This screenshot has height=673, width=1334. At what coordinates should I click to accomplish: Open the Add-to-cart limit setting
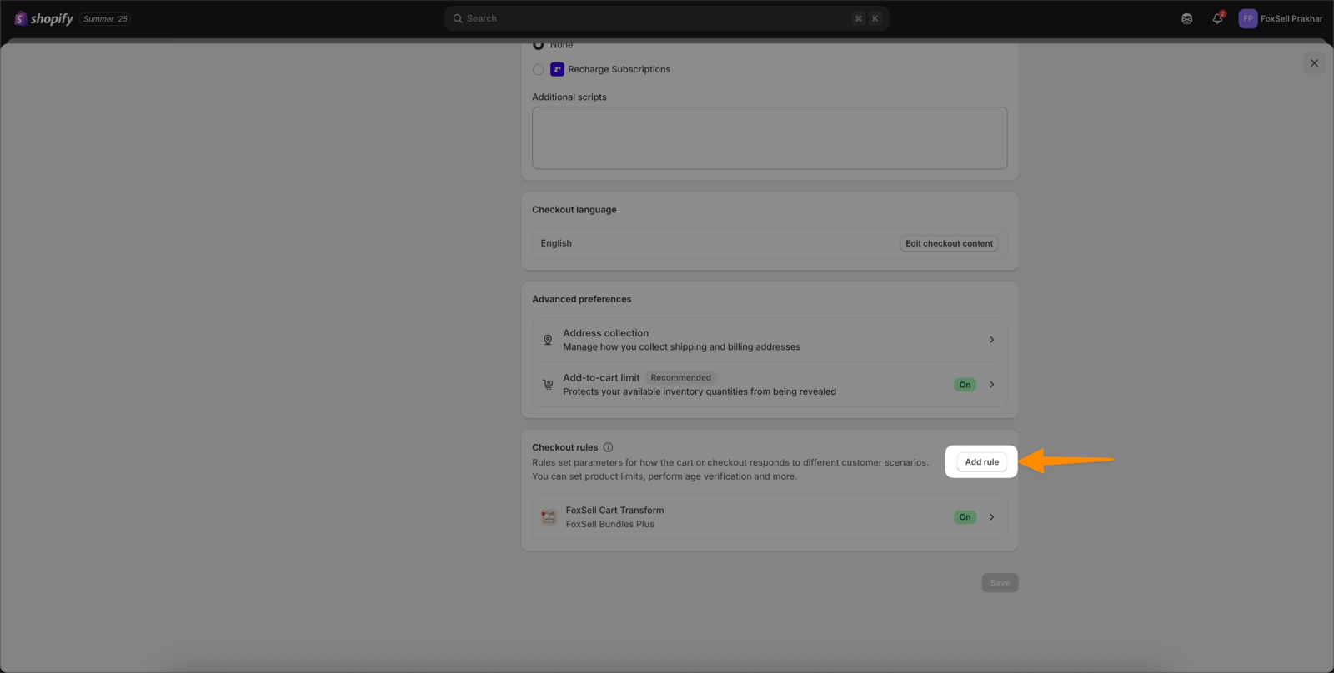coord(770,385)
